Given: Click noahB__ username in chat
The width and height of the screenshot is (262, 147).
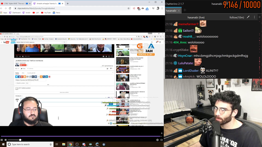Looking at the screenshot, I should coord(189,36).
